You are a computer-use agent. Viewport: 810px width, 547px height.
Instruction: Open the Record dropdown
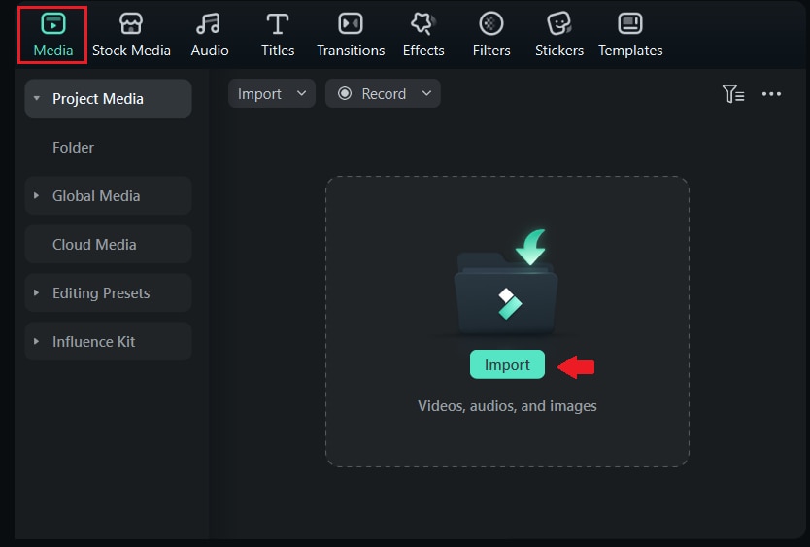(383, 93)
